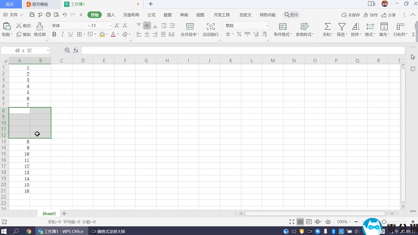This screenshot has height=235, width=418.
Task: Click inside the formula bar input field
Action: [x=243, y=51]
